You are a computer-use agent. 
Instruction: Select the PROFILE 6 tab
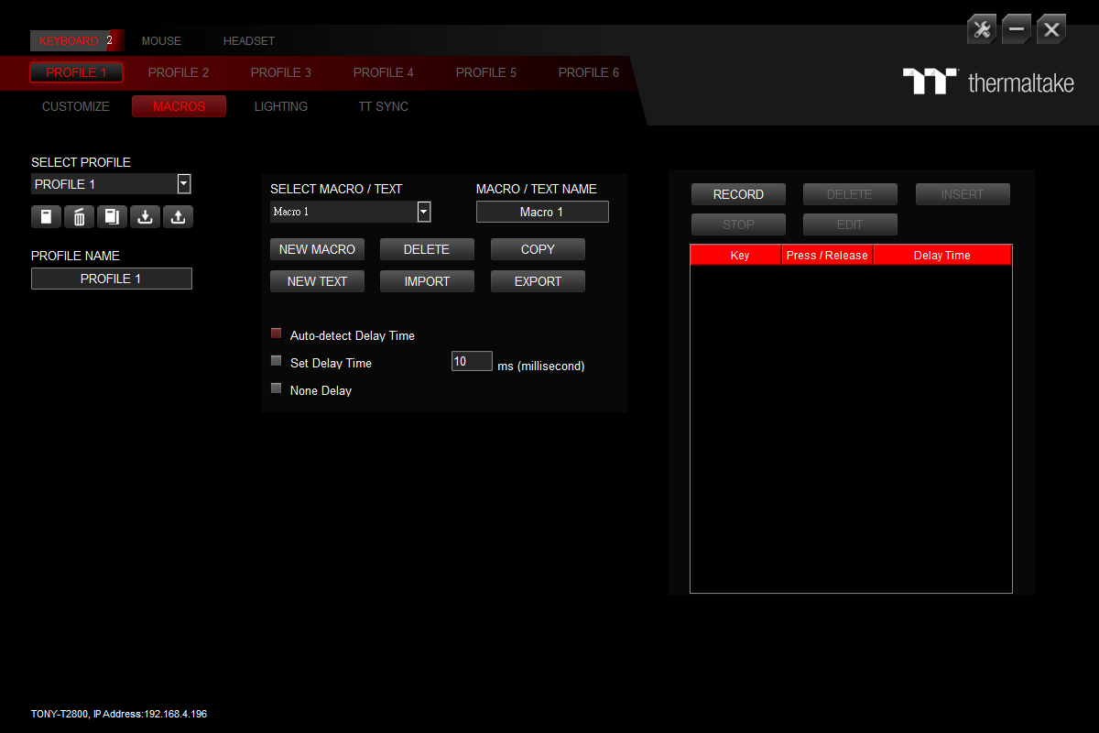(x=589, y=72)
